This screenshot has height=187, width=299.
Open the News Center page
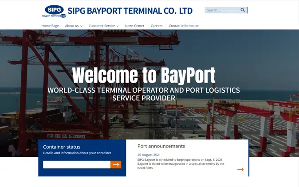[134, 26]
